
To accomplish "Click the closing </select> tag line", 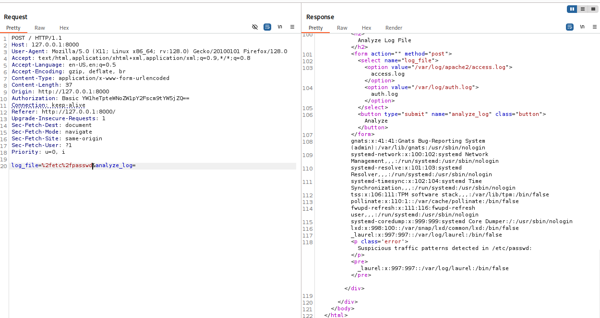I will [372, 108].
